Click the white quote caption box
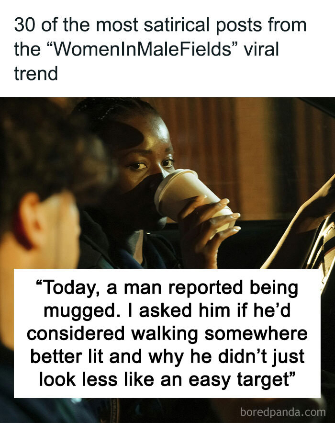The width and height of the screenshot is (335, 423). 167,333
